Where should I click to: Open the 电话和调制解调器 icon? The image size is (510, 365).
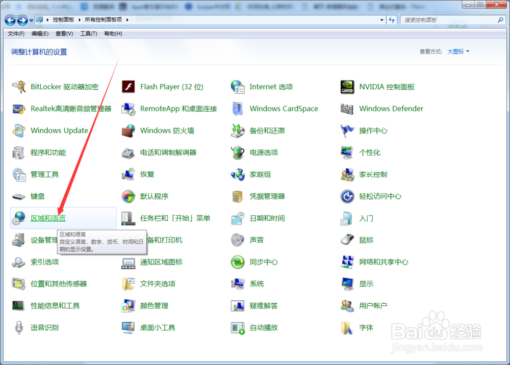click(129, 152)
